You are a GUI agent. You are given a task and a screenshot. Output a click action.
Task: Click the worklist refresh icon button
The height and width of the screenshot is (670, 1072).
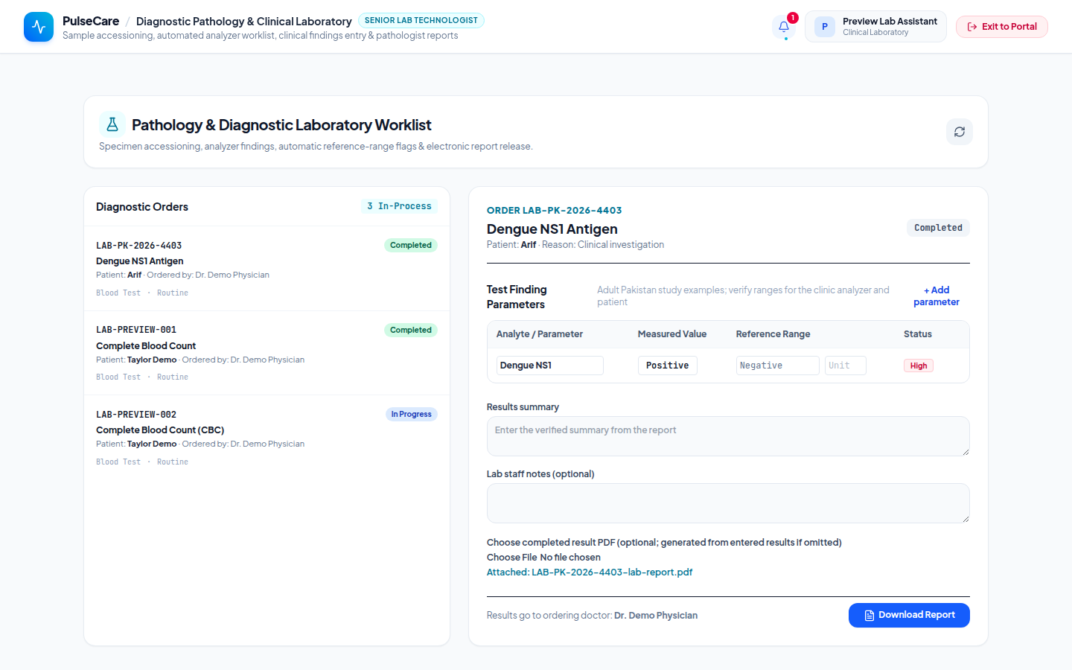coord(960,132)
